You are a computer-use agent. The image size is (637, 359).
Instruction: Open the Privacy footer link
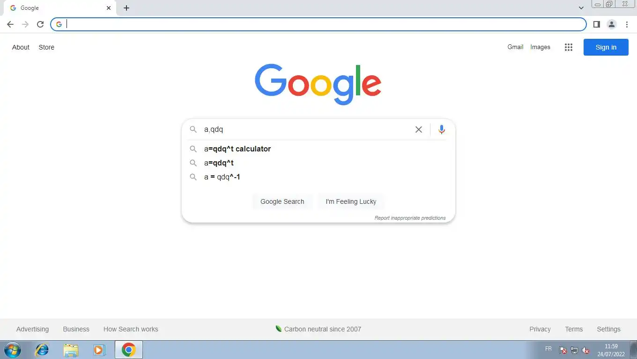click(x=540, y=329)
